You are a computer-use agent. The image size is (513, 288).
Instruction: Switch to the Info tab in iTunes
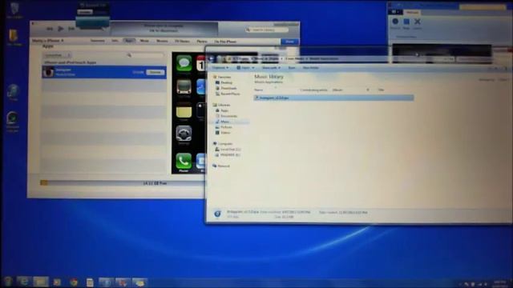click(x=115, y=41)
